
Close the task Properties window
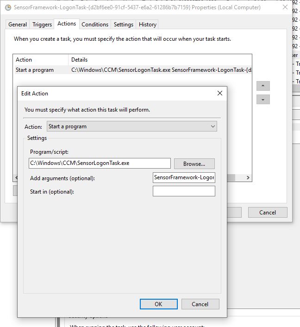tap(285, 7)
